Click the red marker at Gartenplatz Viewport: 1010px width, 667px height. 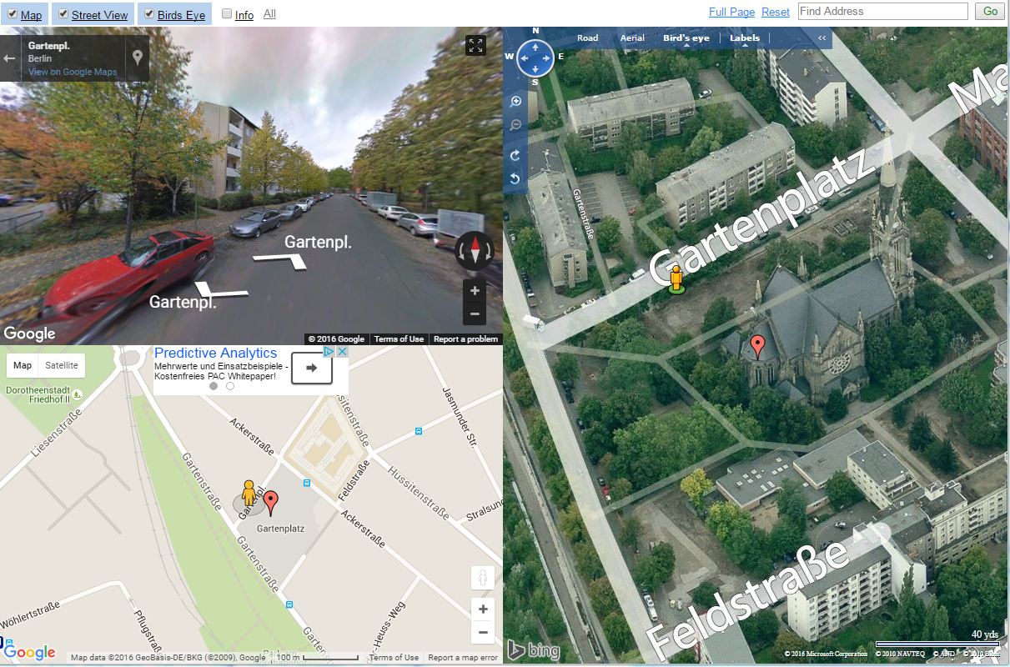(271, 504)
